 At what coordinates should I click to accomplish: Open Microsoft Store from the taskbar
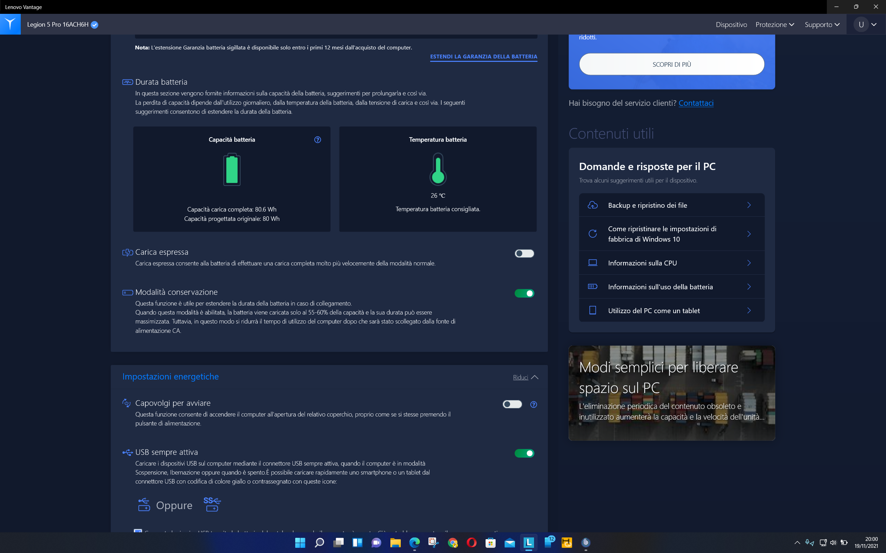491,542
